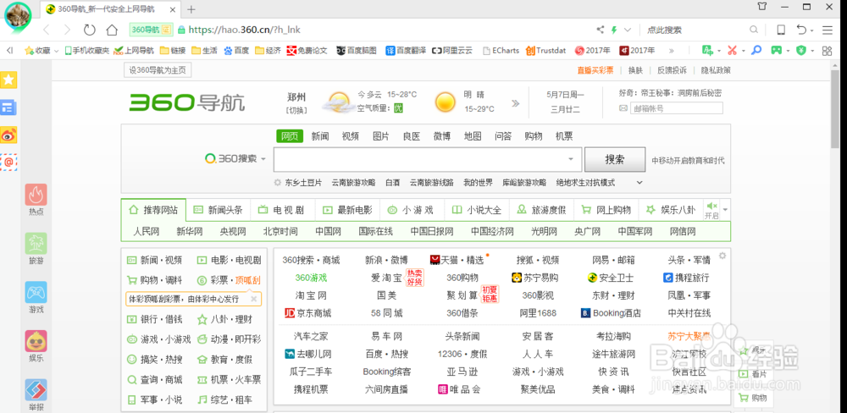
Task: Show more bookmarks with » chevron
Action: click(x=672, y=51)
